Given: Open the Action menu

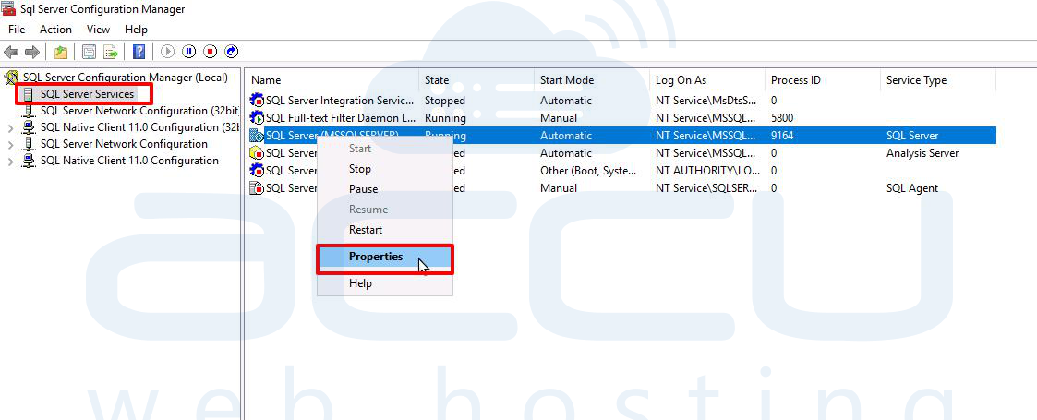Looking at the screenshot, I should pos(55,30).
